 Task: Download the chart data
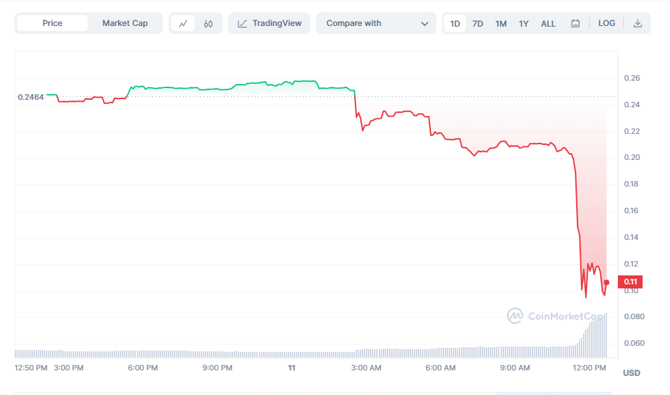(x=638, y=23)
